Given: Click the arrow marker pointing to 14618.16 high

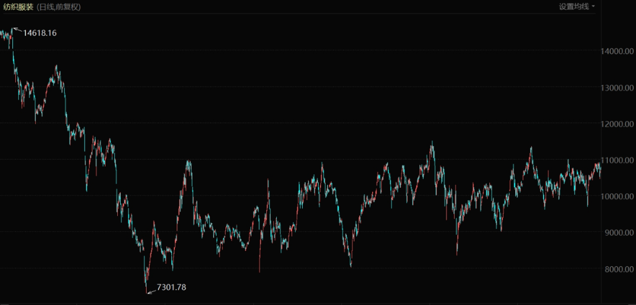Looking at the screenshot, I should click(17, 29).
